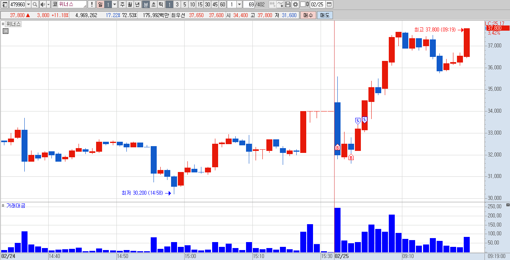Select the 15-minute interval button
The height and width of the screenshot is (260, 510).
click(x=200, y=4)
